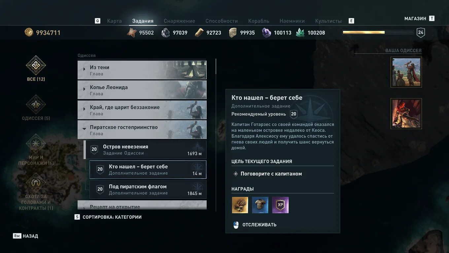Collapse the Пиратское гостеприимство chapter
The height and width of the screenshot is (253, 449).
tap(142, 130)
